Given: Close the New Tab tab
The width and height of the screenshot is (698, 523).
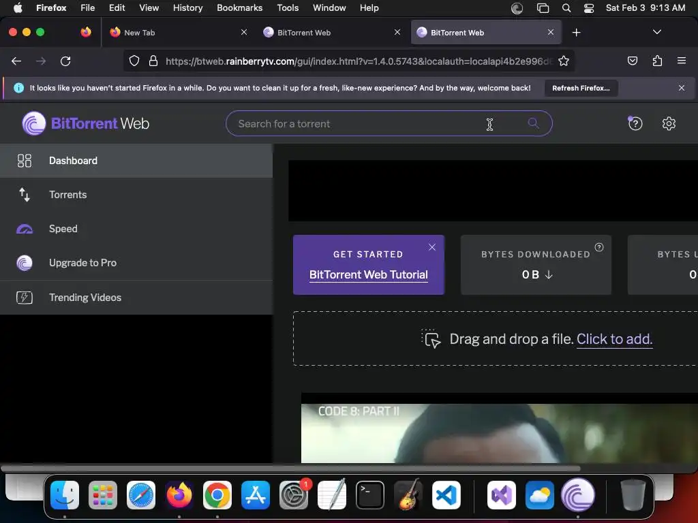Looking at the screenshot, I should click(244, 32).
